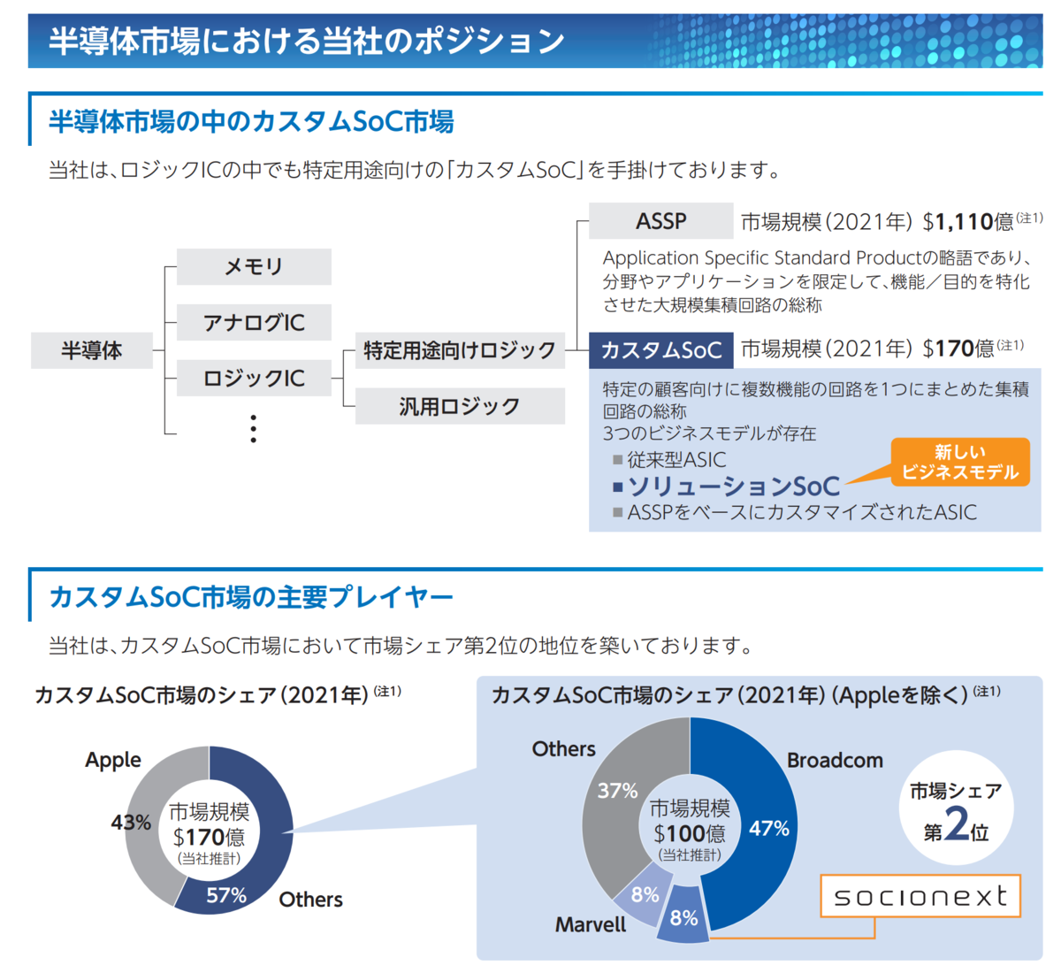
Task: Click the ソリューションSoC bullet text
Action: click(733, 486)
